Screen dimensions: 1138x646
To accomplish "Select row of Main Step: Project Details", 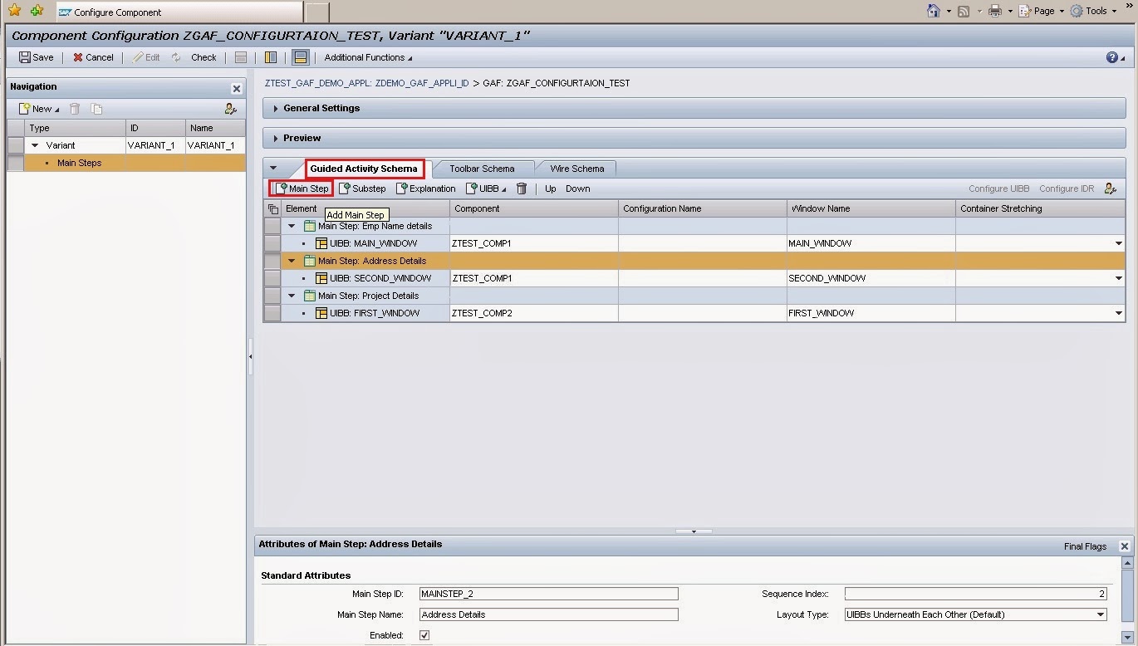I will [x=272, y=296].
